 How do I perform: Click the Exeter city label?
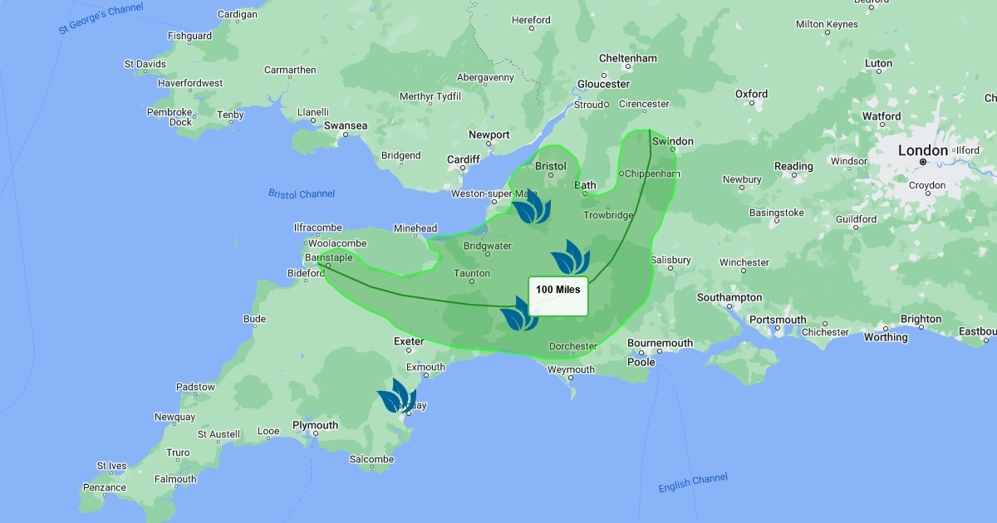click(409, 341)
